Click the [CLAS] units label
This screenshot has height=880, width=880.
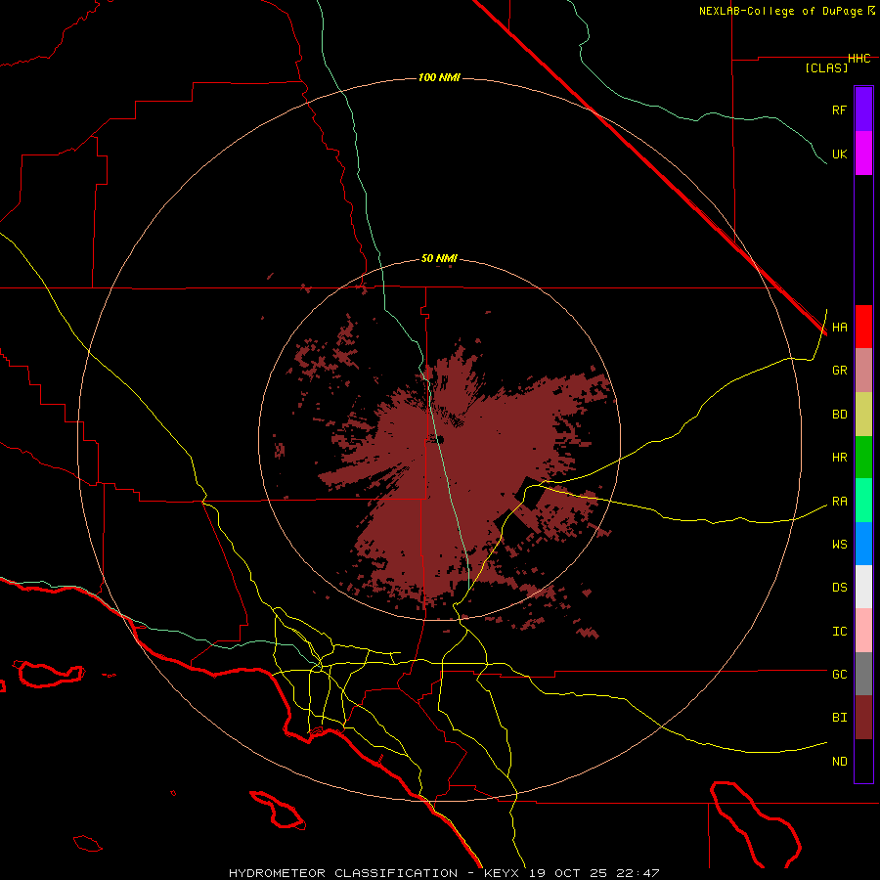click(x=825, y=67)
